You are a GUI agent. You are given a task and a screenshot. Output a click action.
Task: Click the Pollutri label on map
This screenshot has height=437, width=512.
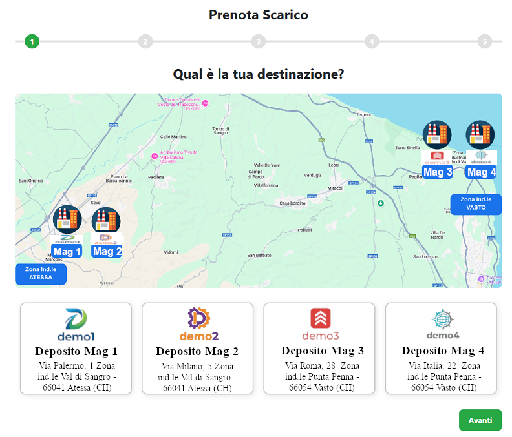[304, 230]
